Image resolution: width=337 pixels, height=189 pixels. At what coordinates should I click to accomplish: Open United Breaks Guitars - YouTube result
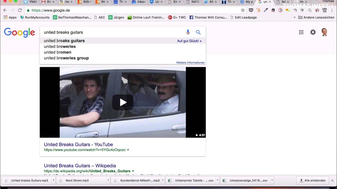[78, 145]
